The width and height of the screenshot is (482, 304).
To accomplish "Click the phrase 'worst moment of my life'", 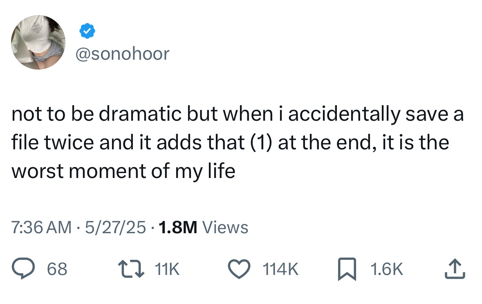I will coord(123,171).
